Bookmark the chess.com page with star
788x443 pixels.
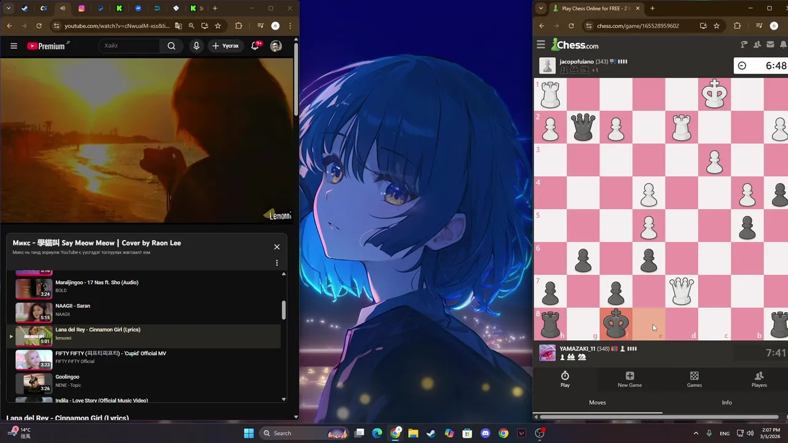[717, 26]
